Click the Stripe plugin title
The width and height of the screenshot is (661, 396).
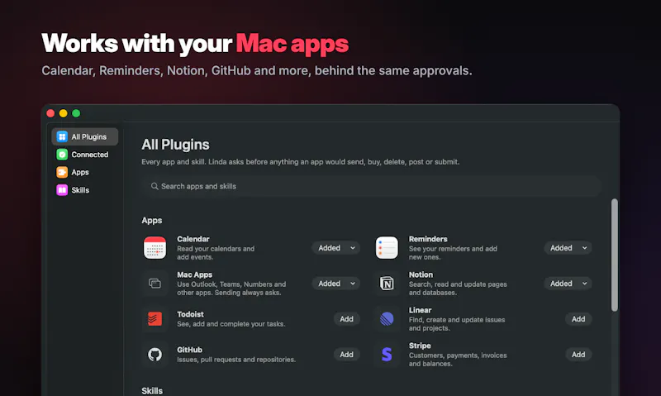pos(420,346)
